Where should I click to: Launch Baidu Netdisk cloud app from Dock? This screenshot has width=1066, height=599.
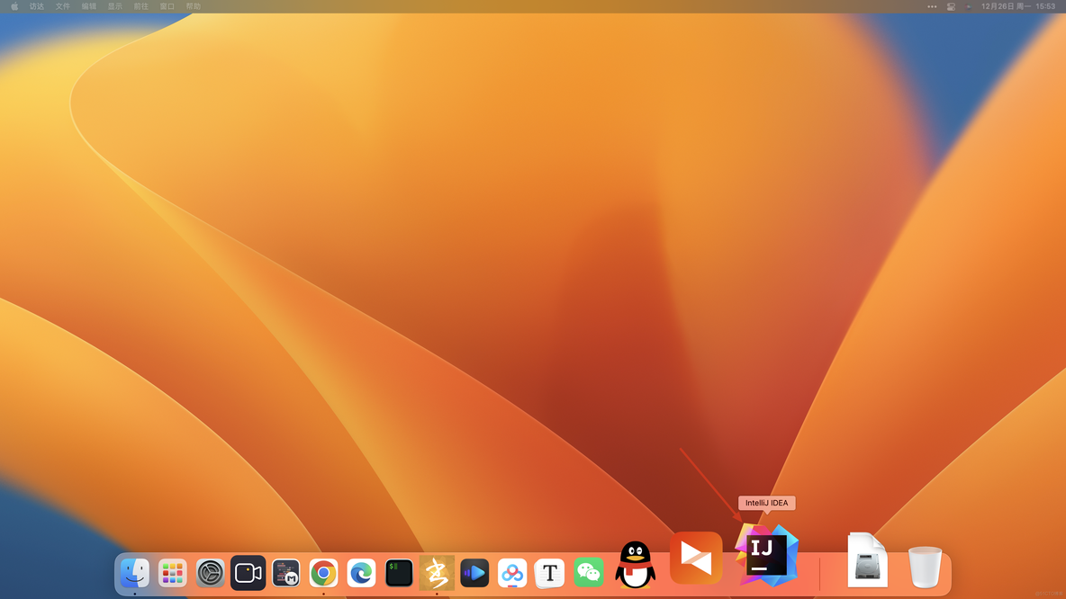click(512, 573)
